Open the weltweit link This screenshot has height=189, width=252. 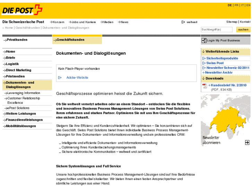tap(192, 22)
